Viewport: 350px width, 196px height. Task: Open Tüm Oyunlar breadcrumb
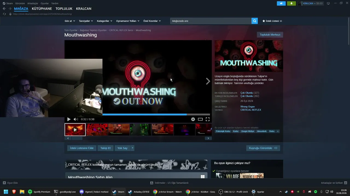click(71, 30)
